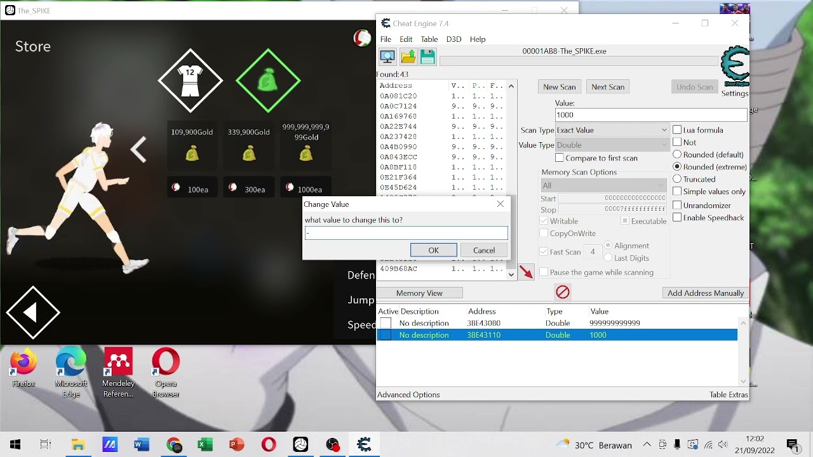This screenshot has width=813, height=457.
Task: Click the scan Value input field
Action: 651,115
